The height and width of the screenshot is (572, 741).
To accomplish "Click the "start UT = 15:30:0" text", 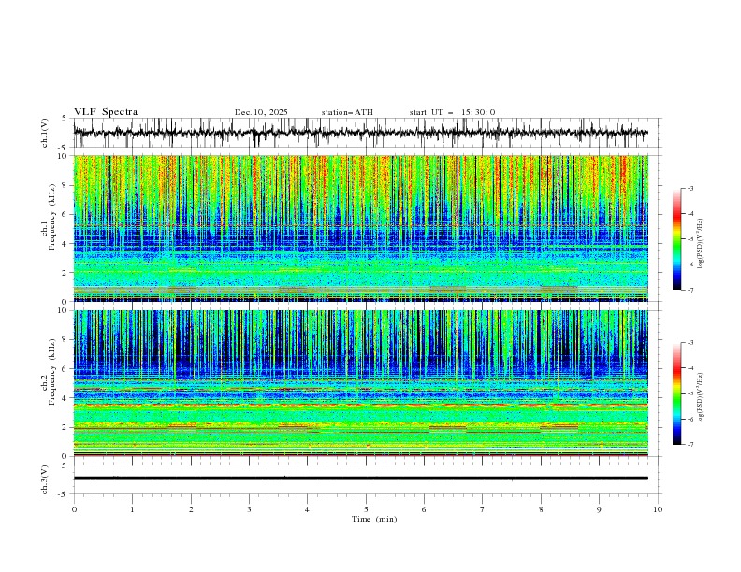I will coord(452,112).
